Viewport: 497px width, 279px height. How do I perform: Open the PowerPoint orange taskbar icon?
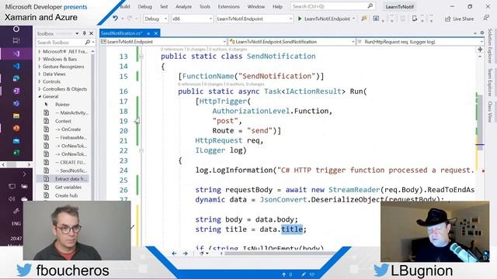16,128
